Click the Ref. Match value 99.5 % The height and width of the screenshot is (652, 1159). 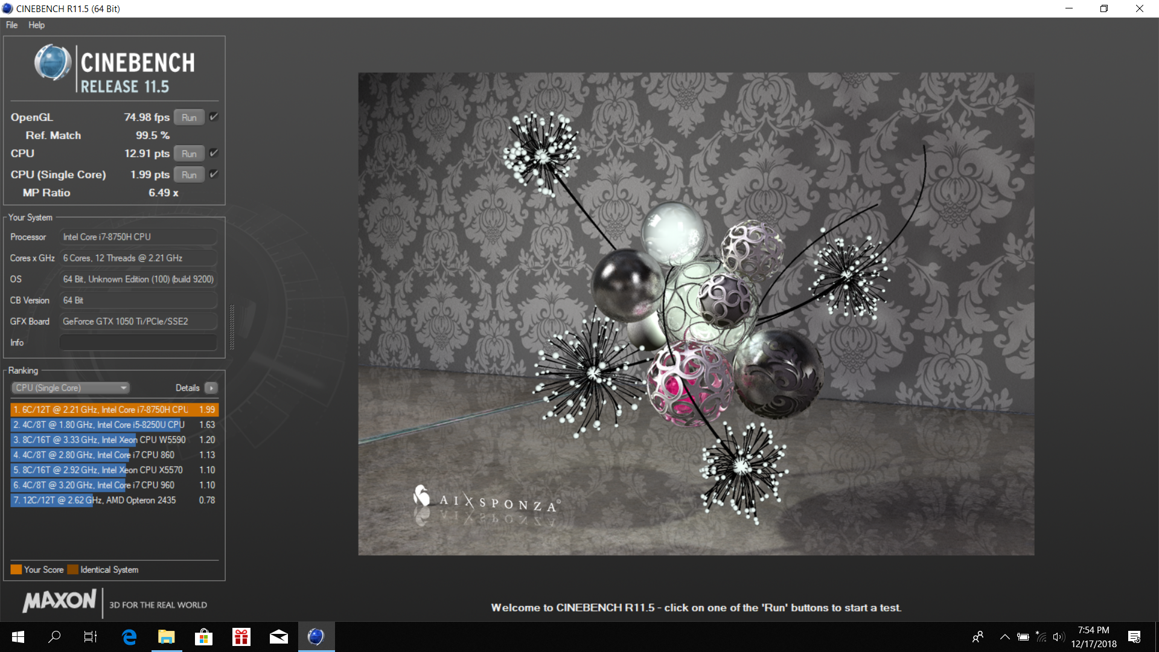pos(153,135)
